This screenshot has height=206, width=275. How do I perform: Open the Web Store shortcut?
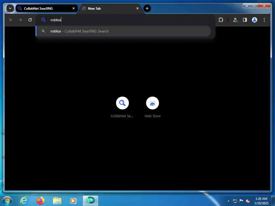[x=153, y=107]
